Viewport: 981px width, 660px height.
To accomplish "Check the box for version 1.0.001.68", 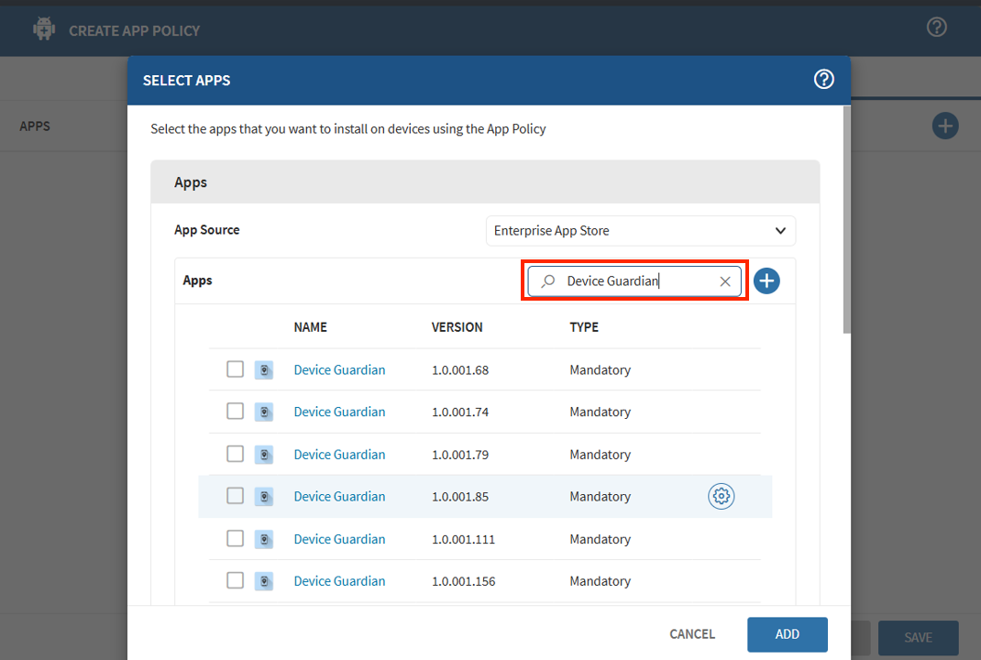I will pyautogui.click(x=236, y=369).
